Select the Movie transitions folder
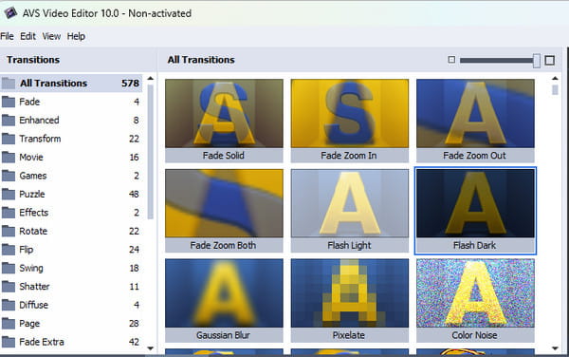This screenshot has width=569, height=357. [71, 158]
